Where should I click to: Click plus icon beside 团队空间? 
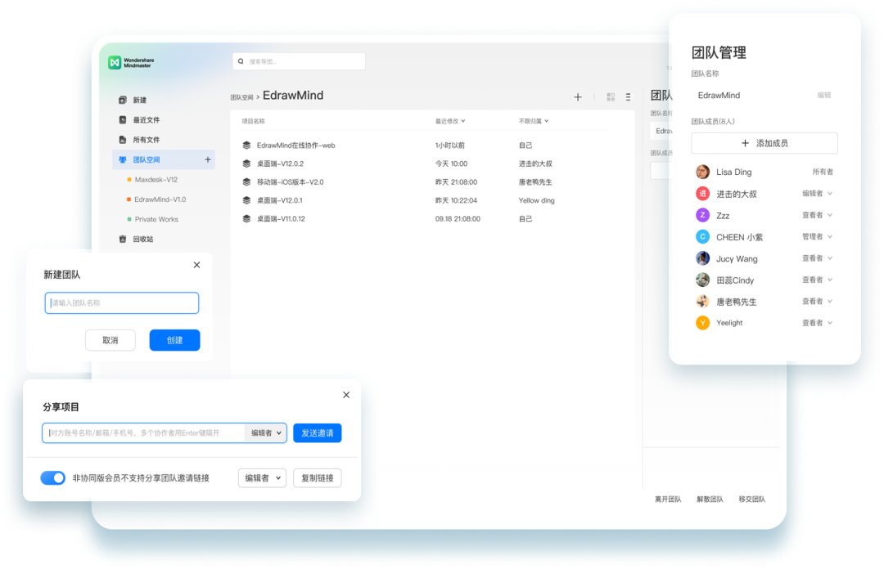208,160
